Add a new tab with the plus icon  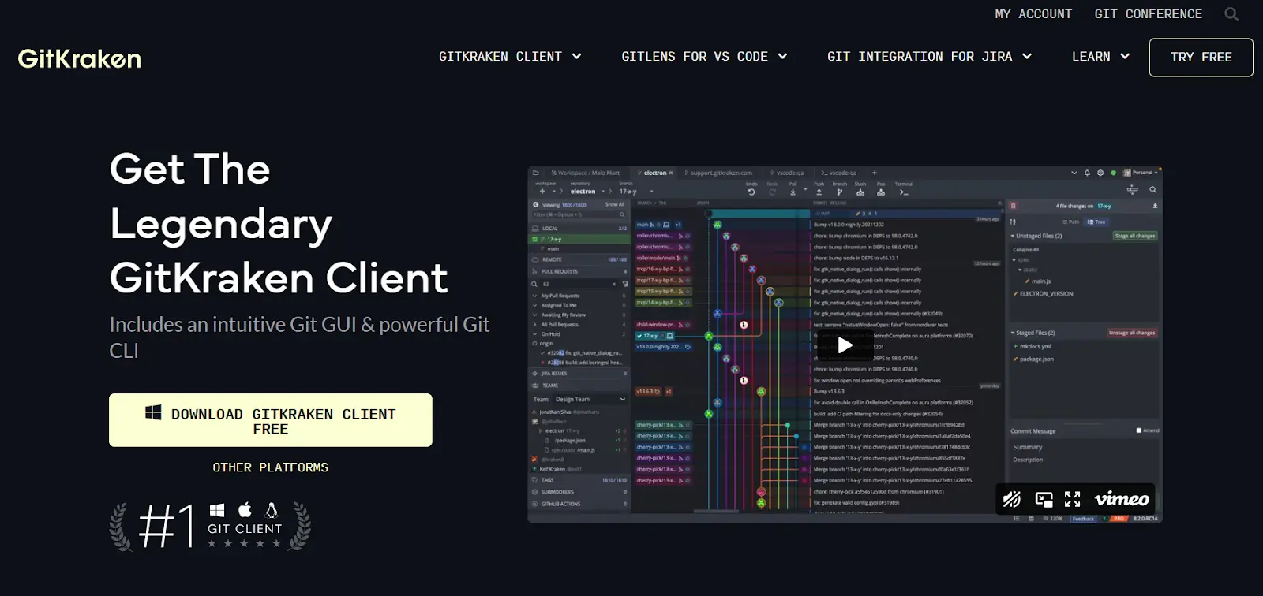(875, 173)
